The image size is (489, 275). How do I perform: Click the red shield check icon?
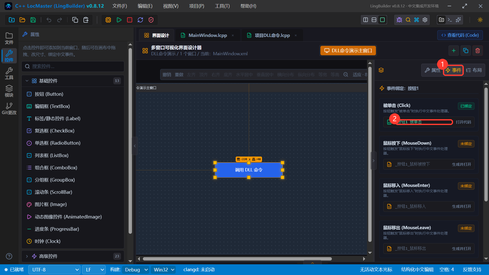coord(151,20)
